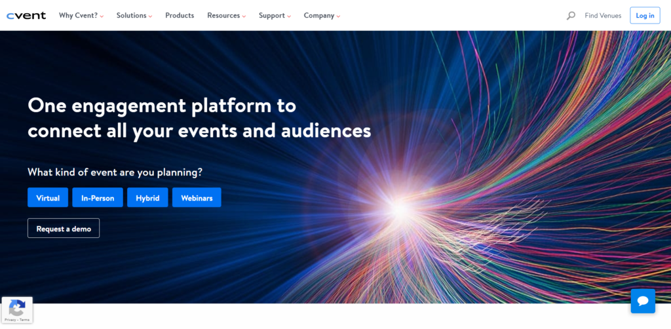Choose the In-Person event type
The image size is (671, 329).
pyautogui.click(x=98, y=198)
